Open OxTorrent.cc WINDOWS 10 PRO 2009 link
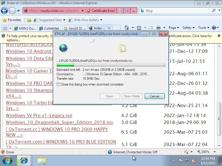The image size is (222, 166). [x=57, y=132]
